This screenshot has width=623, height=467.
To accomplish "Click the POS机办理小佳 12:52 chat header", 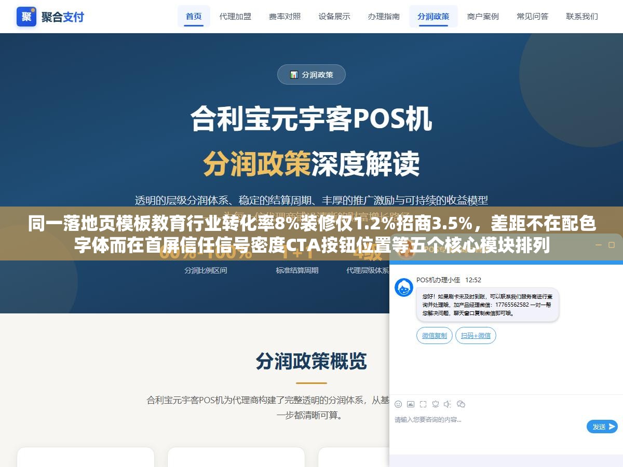I will click(449, 280).
